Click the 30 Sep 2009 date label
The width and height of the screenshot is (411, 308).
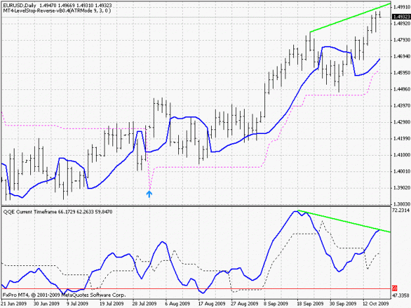click(343, 303)
